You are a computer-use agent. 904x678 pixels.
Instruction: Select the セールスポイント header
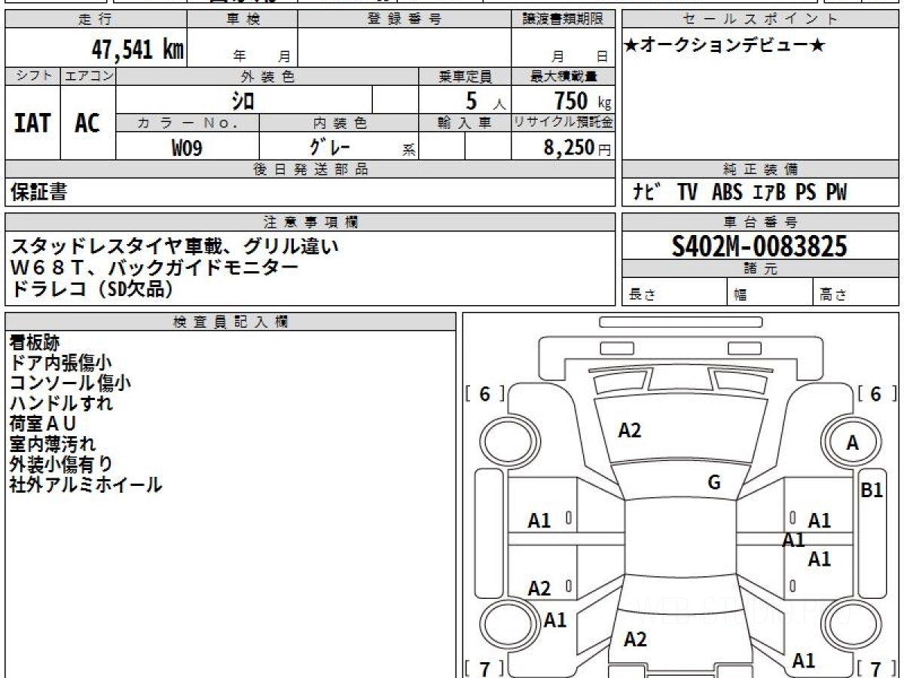(761, 20)
